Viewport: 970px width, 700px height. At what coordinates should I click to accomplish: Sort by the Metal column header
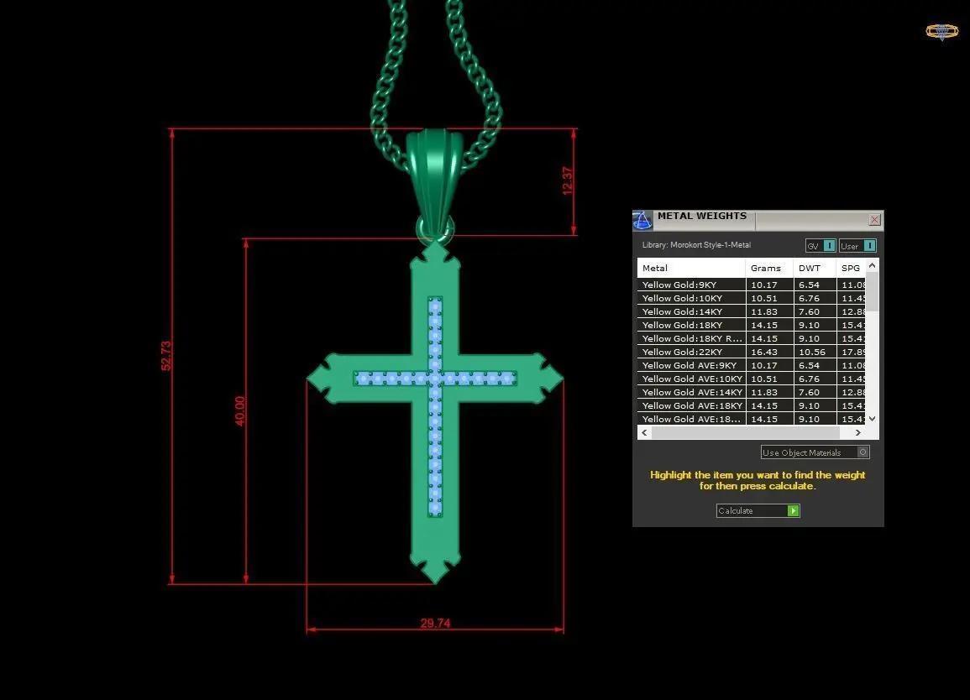(691, 269)
